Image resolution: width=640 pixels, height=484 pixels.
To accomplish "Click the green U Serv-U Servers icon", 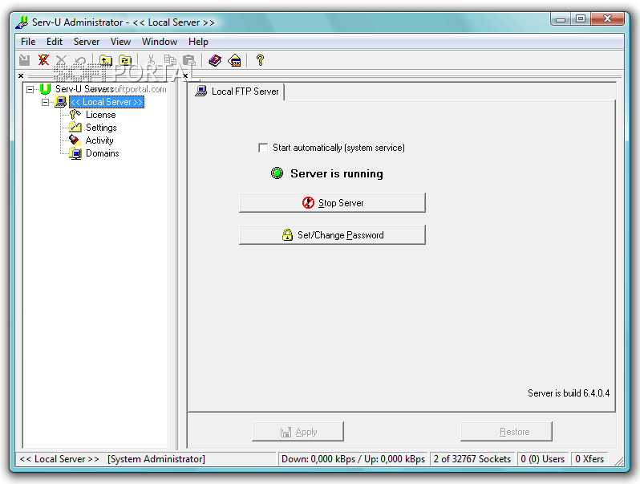I will coord(45,88).
